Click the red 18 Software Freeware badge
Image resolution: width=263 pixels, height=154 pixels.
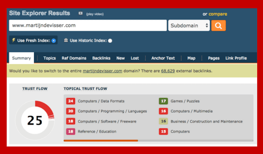point(71,121)
